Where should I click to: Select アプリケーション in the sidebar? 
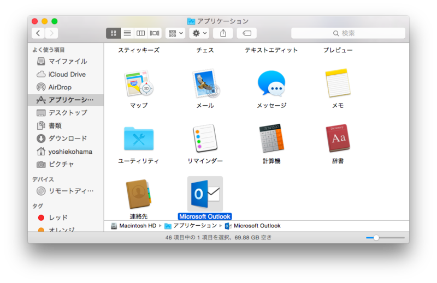[66, 100]
